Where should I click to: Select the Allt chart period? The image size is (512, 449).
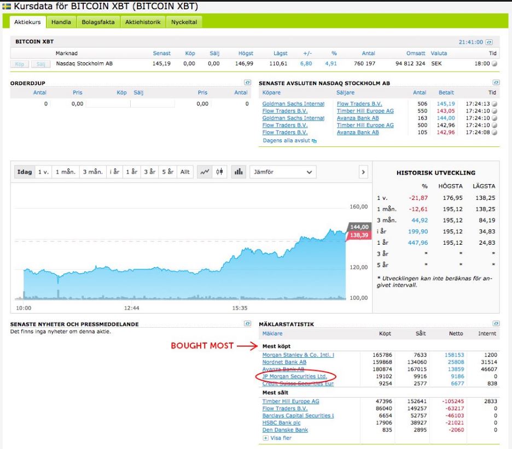coord(185,172)
